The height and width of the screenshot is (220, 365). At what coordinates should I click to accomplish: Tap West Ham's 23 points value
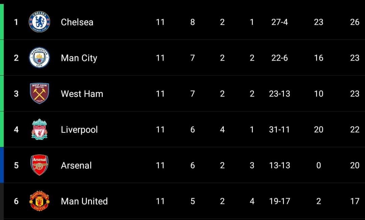[355, 94]
